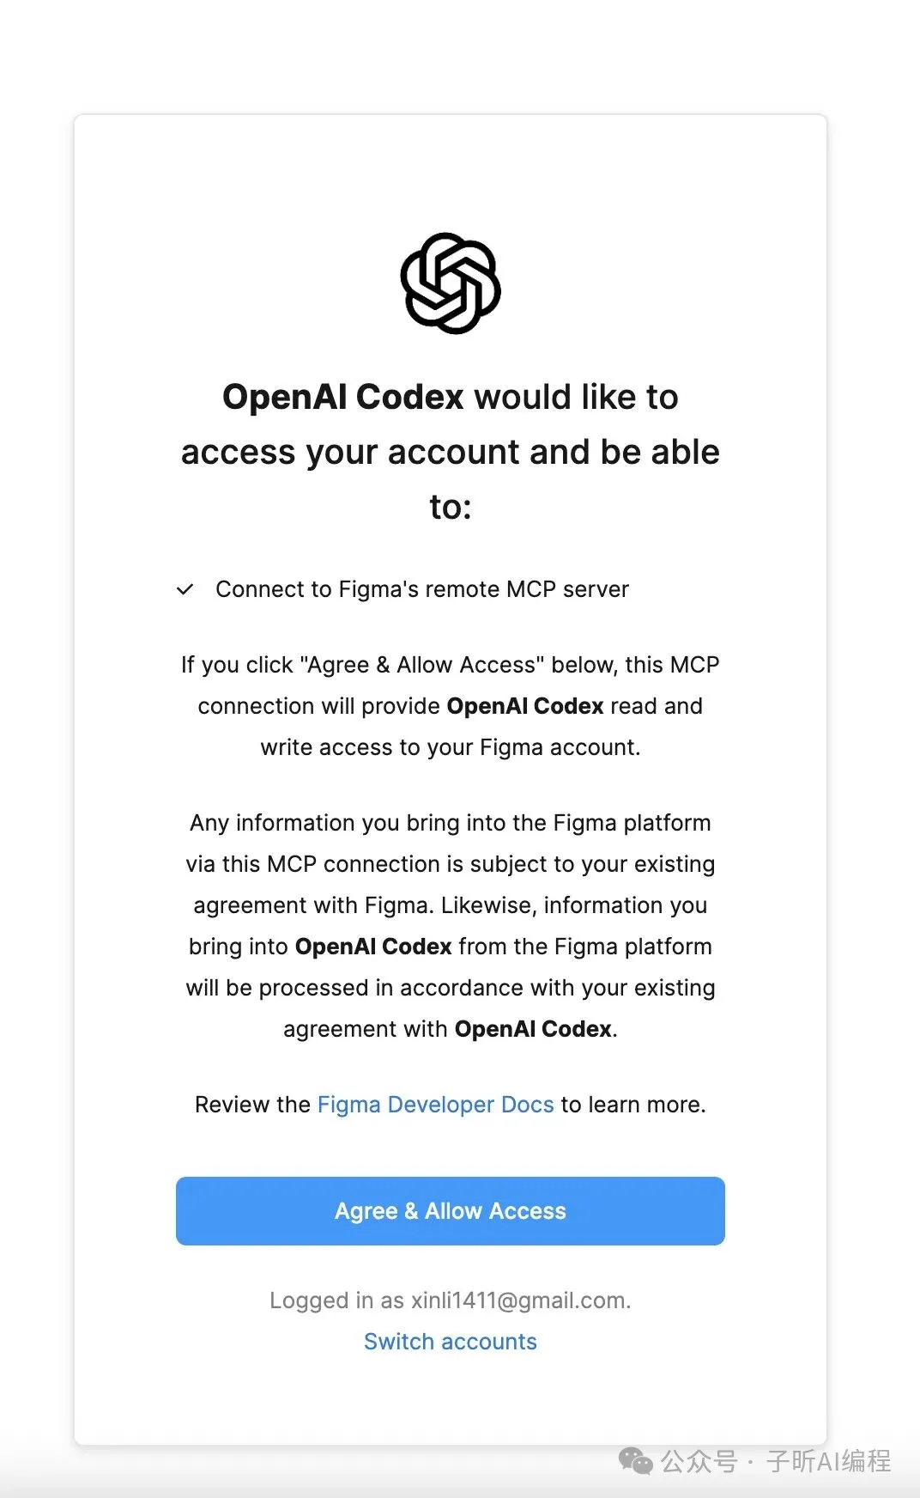Click the checkmark beside the MCP permission
The width and height of the screenshot is (920, 1498).
pyautogui.click(x=185, y=589)
